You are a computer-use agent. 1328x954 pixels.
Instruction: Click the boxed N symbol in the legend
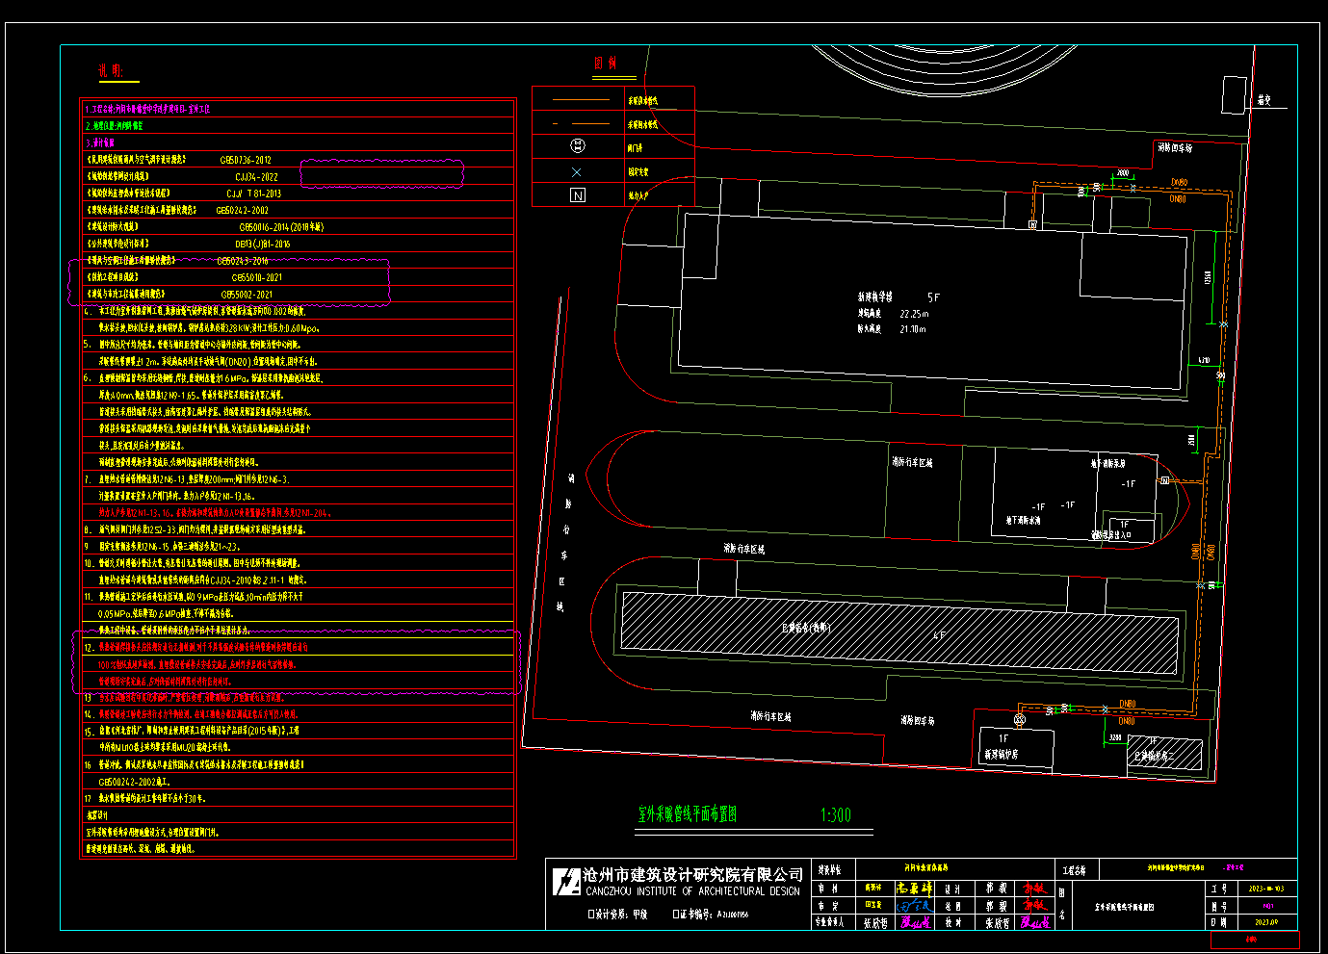coord(578,195)
